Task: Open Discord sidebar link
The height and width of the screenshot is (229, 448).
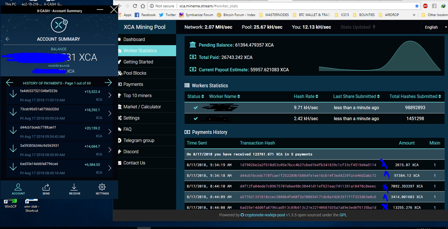Action: click(x=147, y=151)
